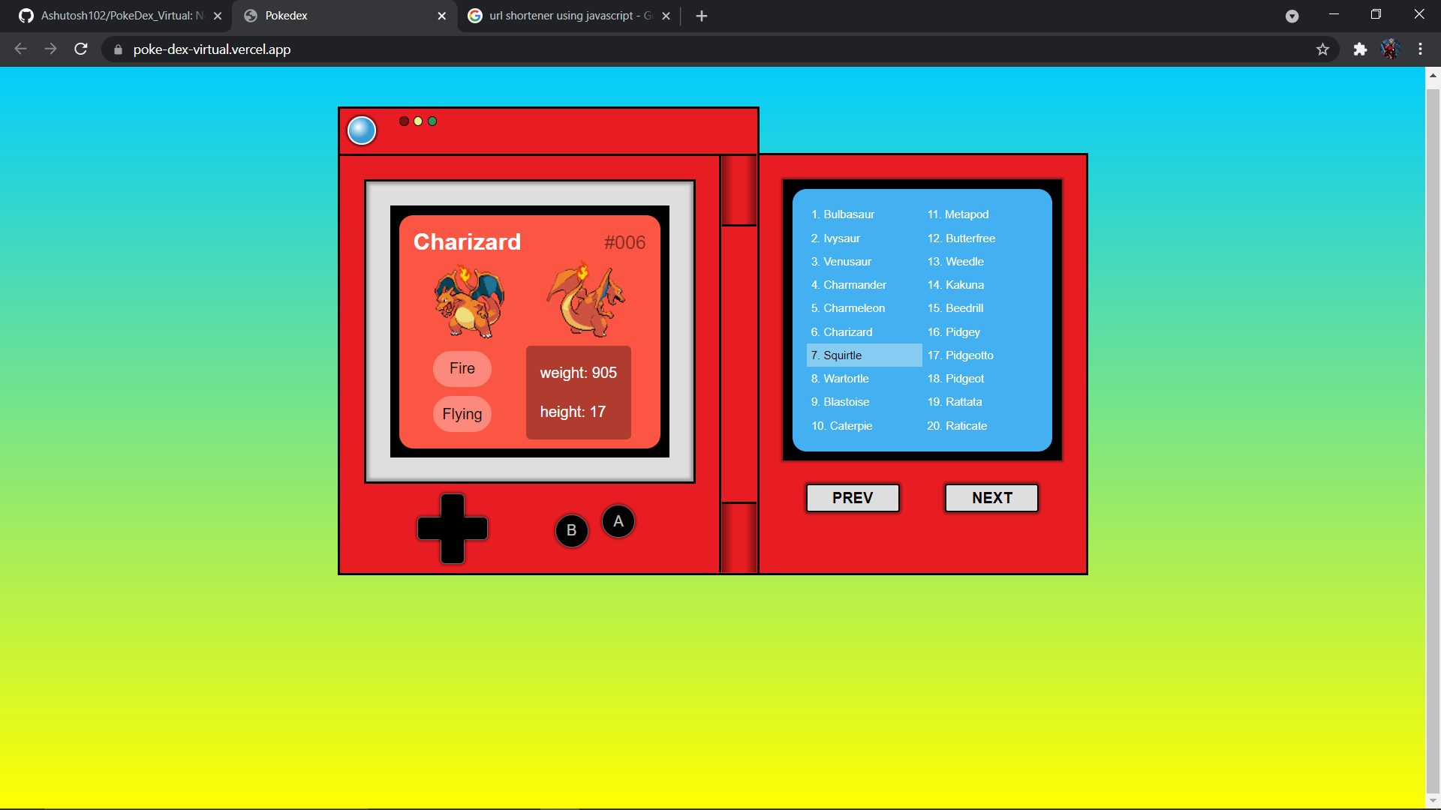The width and height of the screenshot is (1441, 810).
Task: Open Chrome's browser menu
Action: coord(1420,49)
